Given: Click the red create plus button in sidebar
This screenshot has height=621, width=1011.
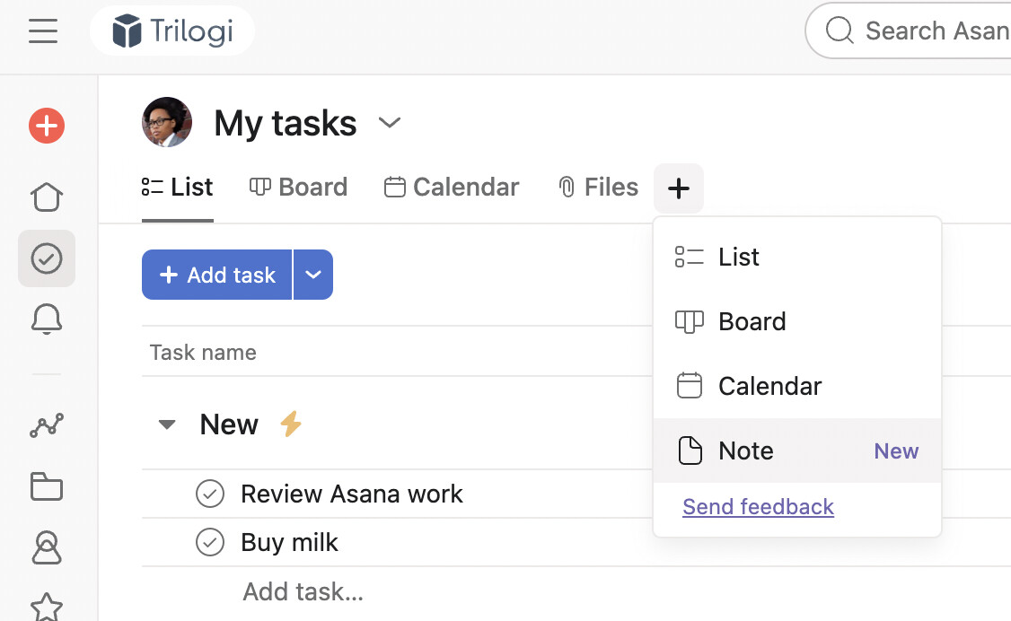Looking at the screenshot, I should coord(47,127).
